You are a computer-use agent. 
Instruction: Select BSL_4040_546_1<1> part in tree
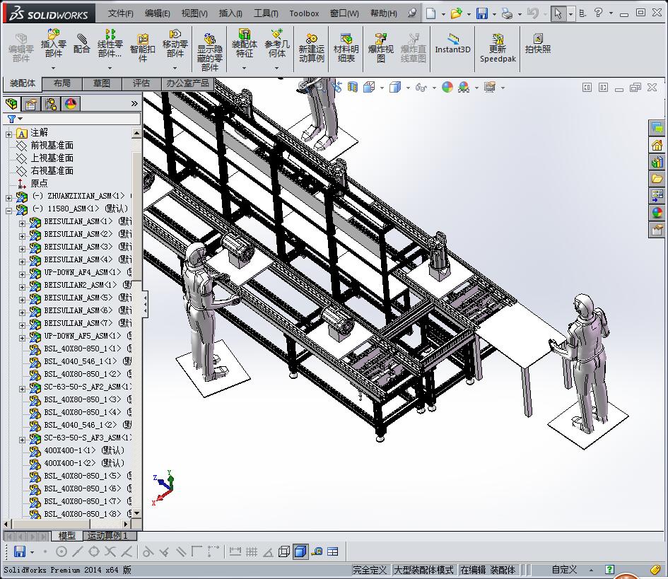81,362
